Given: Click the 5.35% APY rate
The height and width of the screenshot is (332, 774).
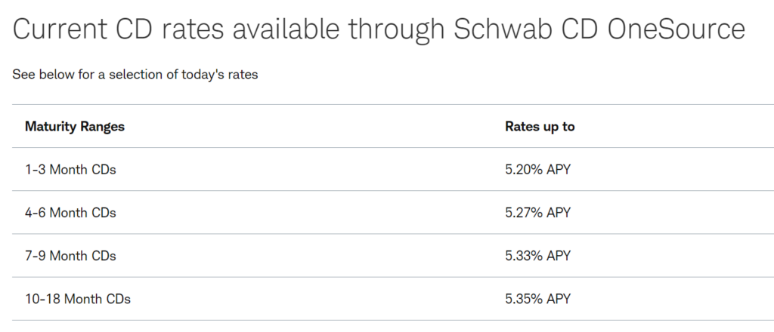Looking at the screenshot, I should point(537,299).
